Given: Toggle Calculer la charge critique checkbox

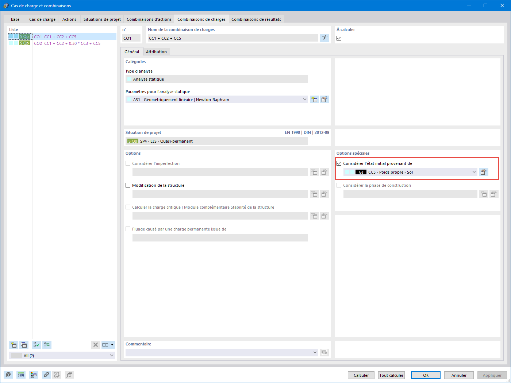Looking at the screenshot, I should pyautogui.click(x=128, y=207).
